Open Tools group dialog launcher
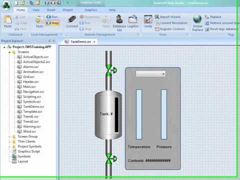240x180 pixels. 187,34
